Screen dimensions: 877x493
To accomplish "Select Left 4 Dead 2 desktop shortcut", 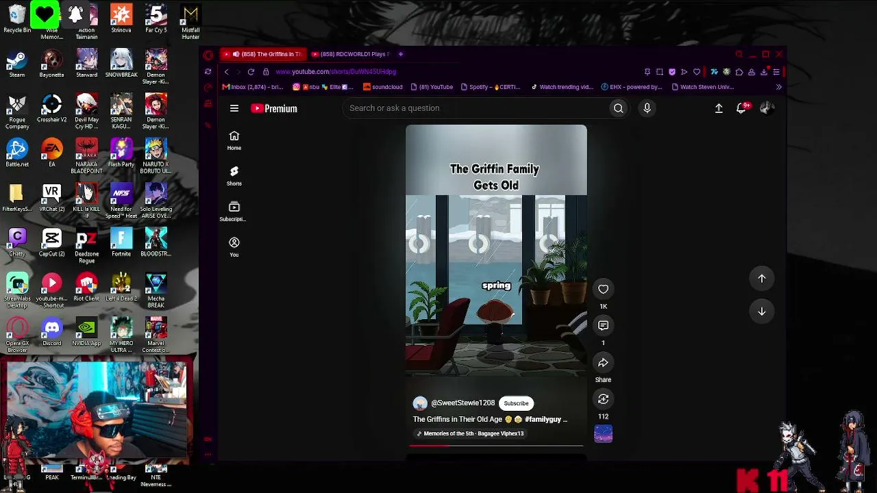I will (121, 288).
